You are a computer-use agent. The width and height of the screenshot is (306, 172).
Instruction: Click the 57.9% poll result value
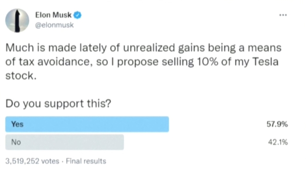(277, 124)
